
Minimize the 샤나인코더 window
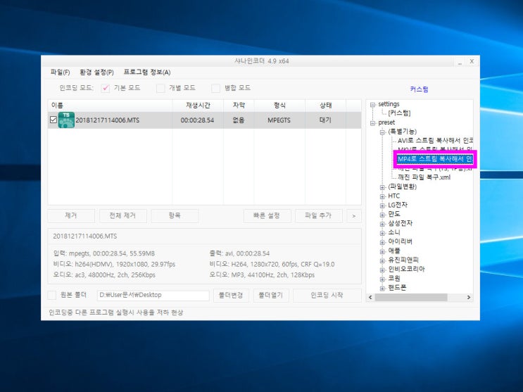click(x=460, y=61)
